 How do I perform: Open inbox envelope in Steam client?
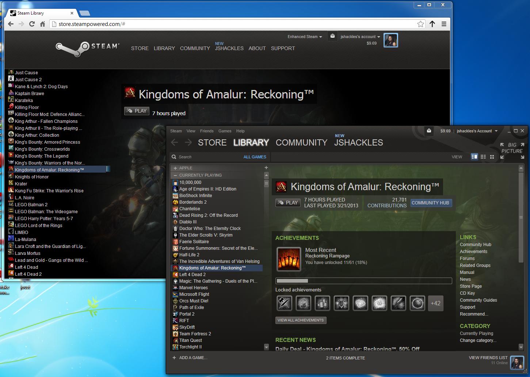429,131
